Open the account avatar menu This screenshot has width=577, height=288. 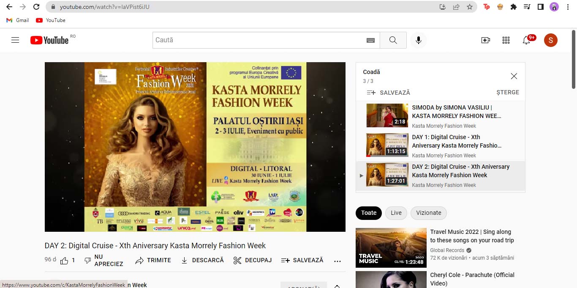pyautogui.click(x=551, y=40)
